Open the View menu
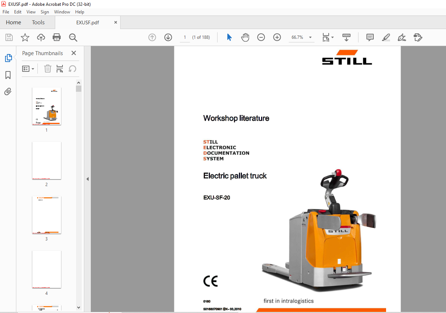This screenshot has width=446, height=313. [31, 12]
